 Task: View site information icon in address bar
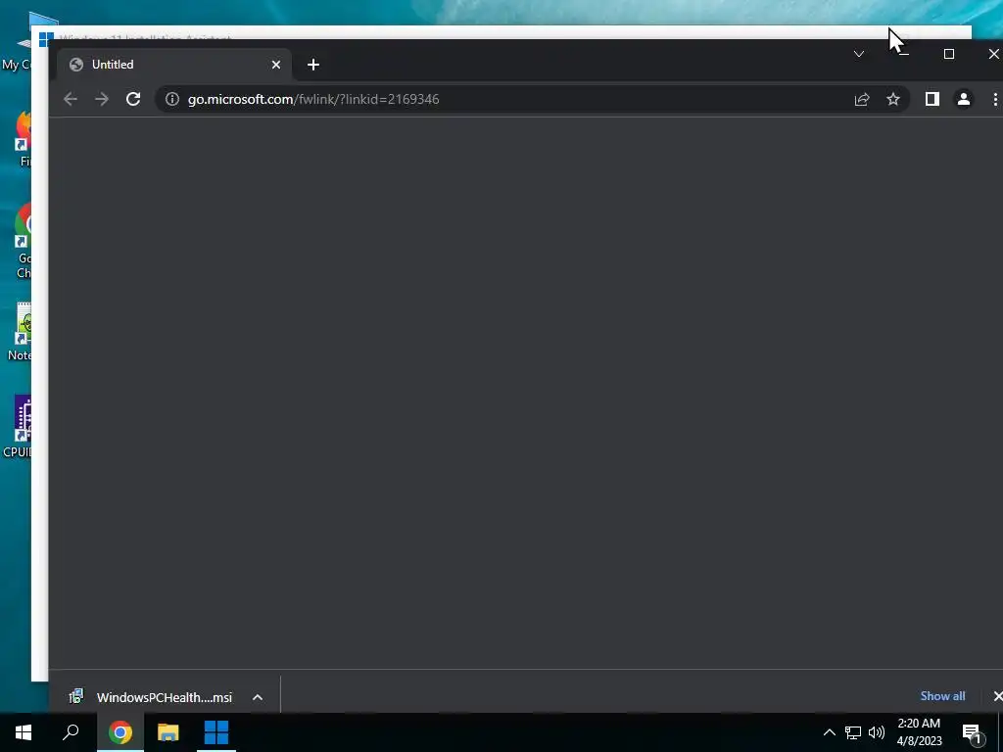172,99
